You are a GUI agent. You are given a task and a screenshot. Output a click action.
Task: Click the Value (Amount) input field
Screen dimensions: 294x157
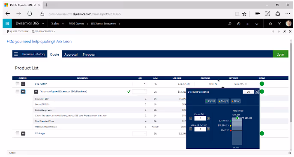200,129
